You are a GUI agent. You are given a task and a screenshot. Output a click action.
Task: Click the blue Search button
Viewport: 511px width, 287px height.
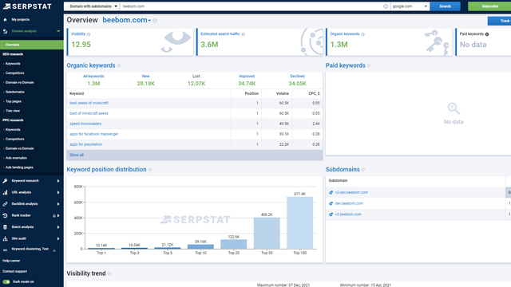pos(445,6)
